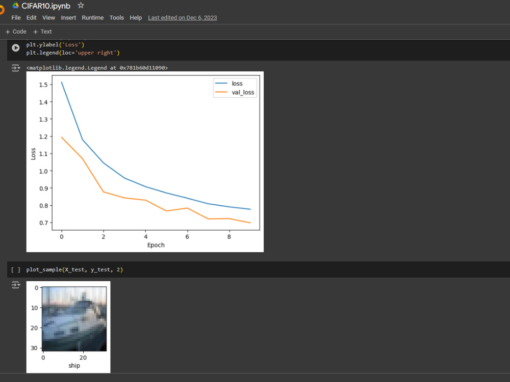Open the Help menu
This screenshot has width=510, height=382.
[x=136, y=17]
